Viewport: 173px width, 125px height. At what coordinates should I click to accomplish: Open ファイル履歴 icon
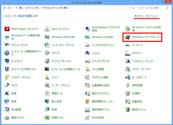tap(87, 69)
